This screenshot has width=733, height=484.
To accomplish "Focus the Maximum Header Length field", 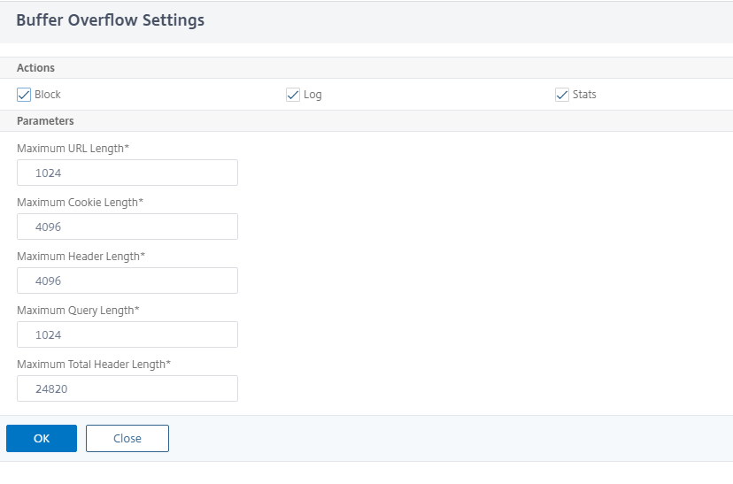I will click(127, 280).
